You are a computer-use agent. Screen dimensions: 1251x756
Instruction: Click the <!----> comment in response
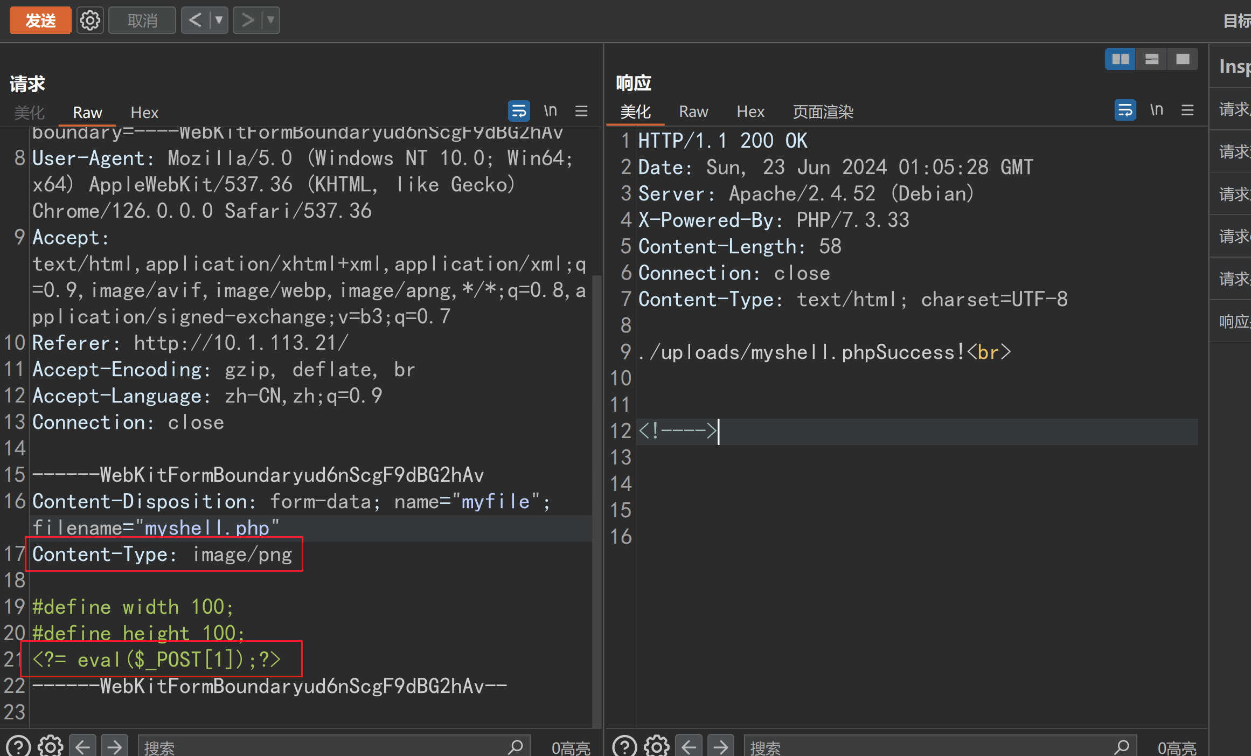click(678, 431)
